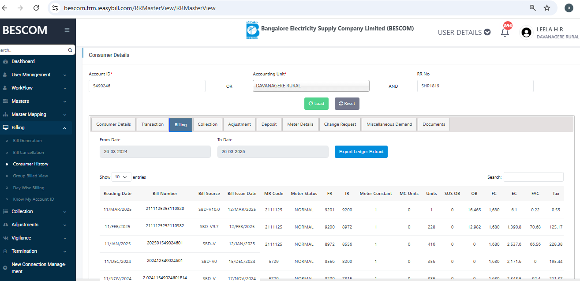
Task: Open the Miscellaneous Demand tab
Action: [x=389, y=124]
